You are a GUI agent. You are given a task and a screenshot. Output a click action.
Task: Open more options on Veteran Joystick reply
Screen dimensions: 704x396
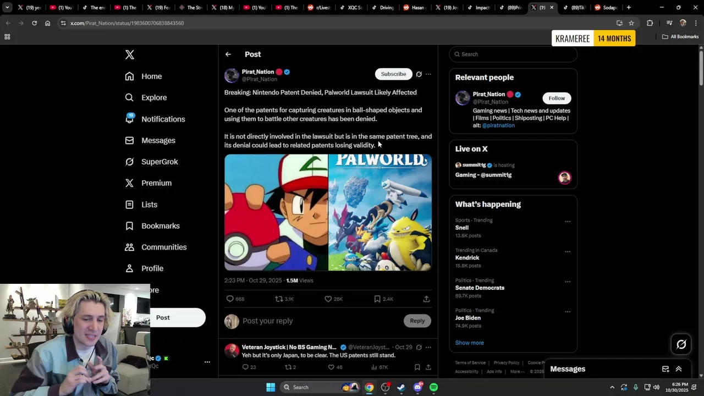428,347
